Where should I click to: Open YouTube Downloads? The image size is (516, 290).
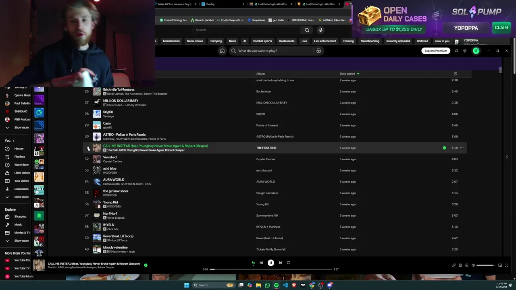click(17, 189)
